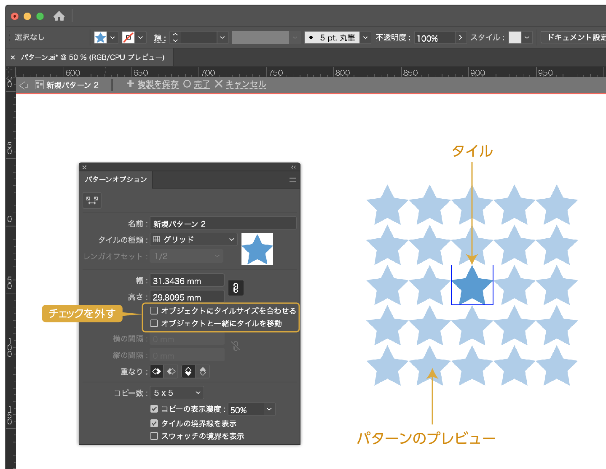Screen dimensions: 606x469
Task: Select 重なり top in front icon
Action: point(188,371)
